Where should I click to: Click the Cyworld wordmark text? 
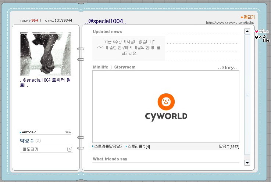(166, 116)
